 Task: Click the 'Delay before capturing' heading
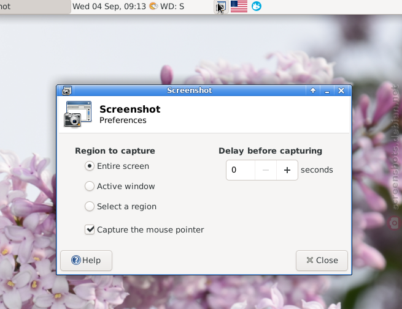270,151
